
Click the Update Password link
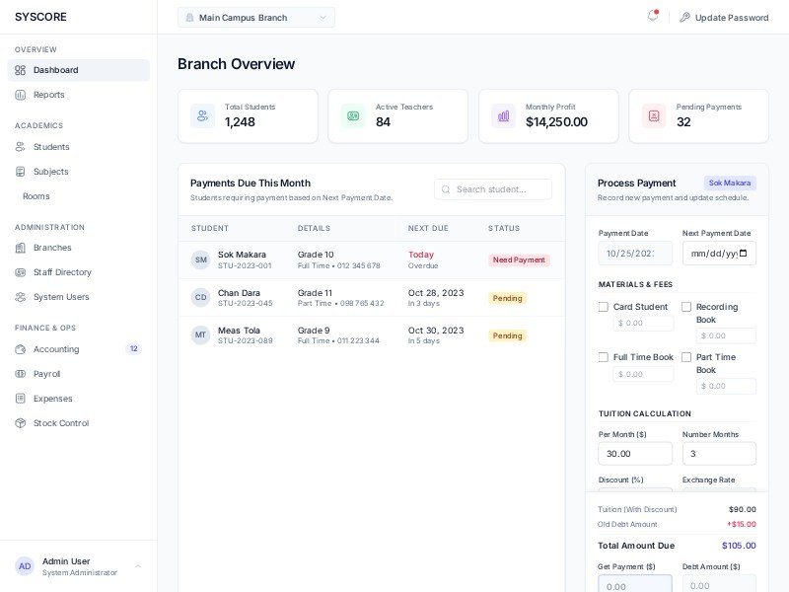tap(731, 18)
